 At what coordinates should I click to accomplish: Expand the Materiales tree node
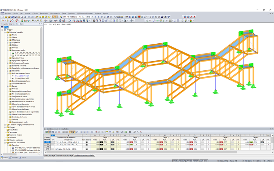(8, 40)
